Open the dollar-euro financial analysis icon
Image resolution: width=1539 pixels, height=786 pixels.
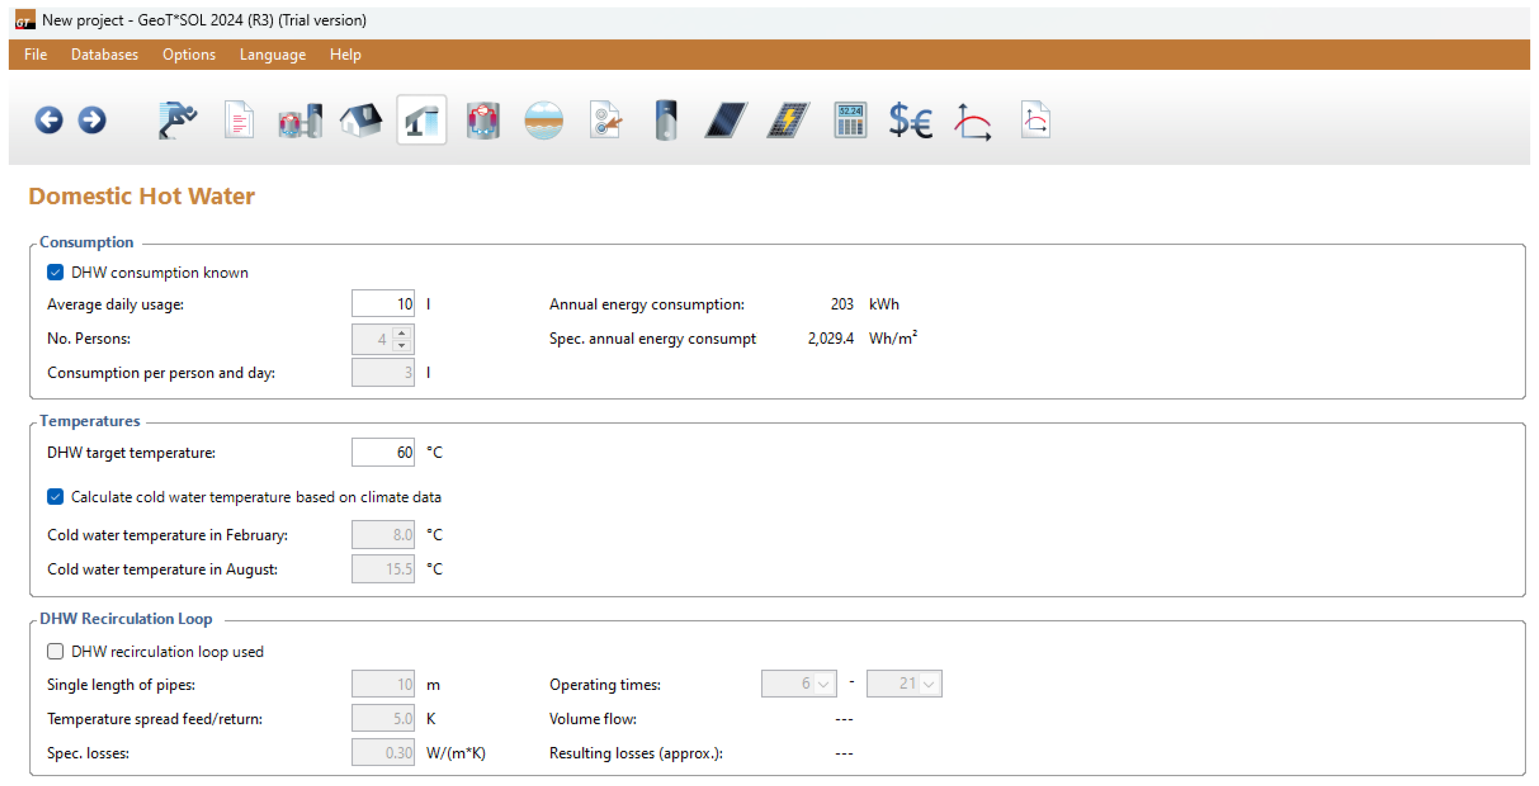click(910, 120)
